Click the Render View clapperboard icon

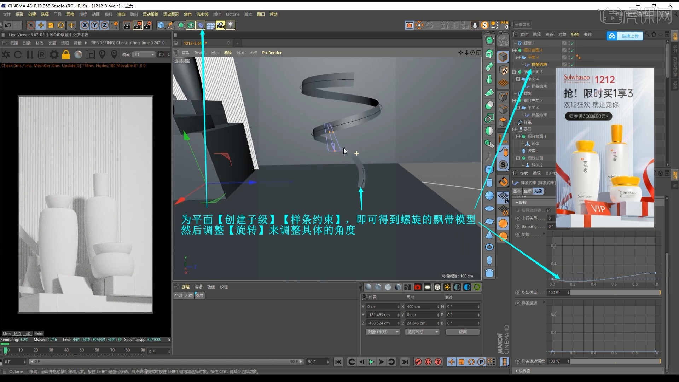click(127, 25)
